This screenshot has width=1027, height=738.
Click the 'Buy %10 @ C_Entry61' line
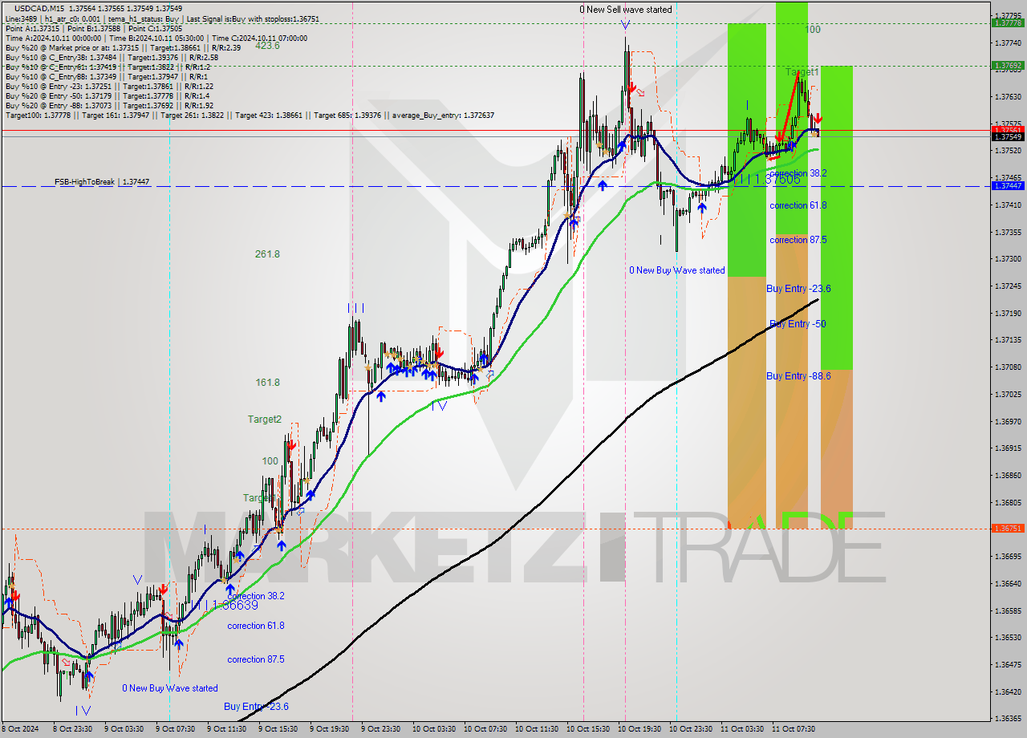[107, 67]
